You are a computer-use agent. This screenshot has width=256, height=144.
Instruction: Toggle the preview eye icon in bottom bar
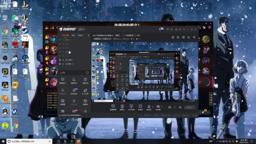(x=175, y=107)
